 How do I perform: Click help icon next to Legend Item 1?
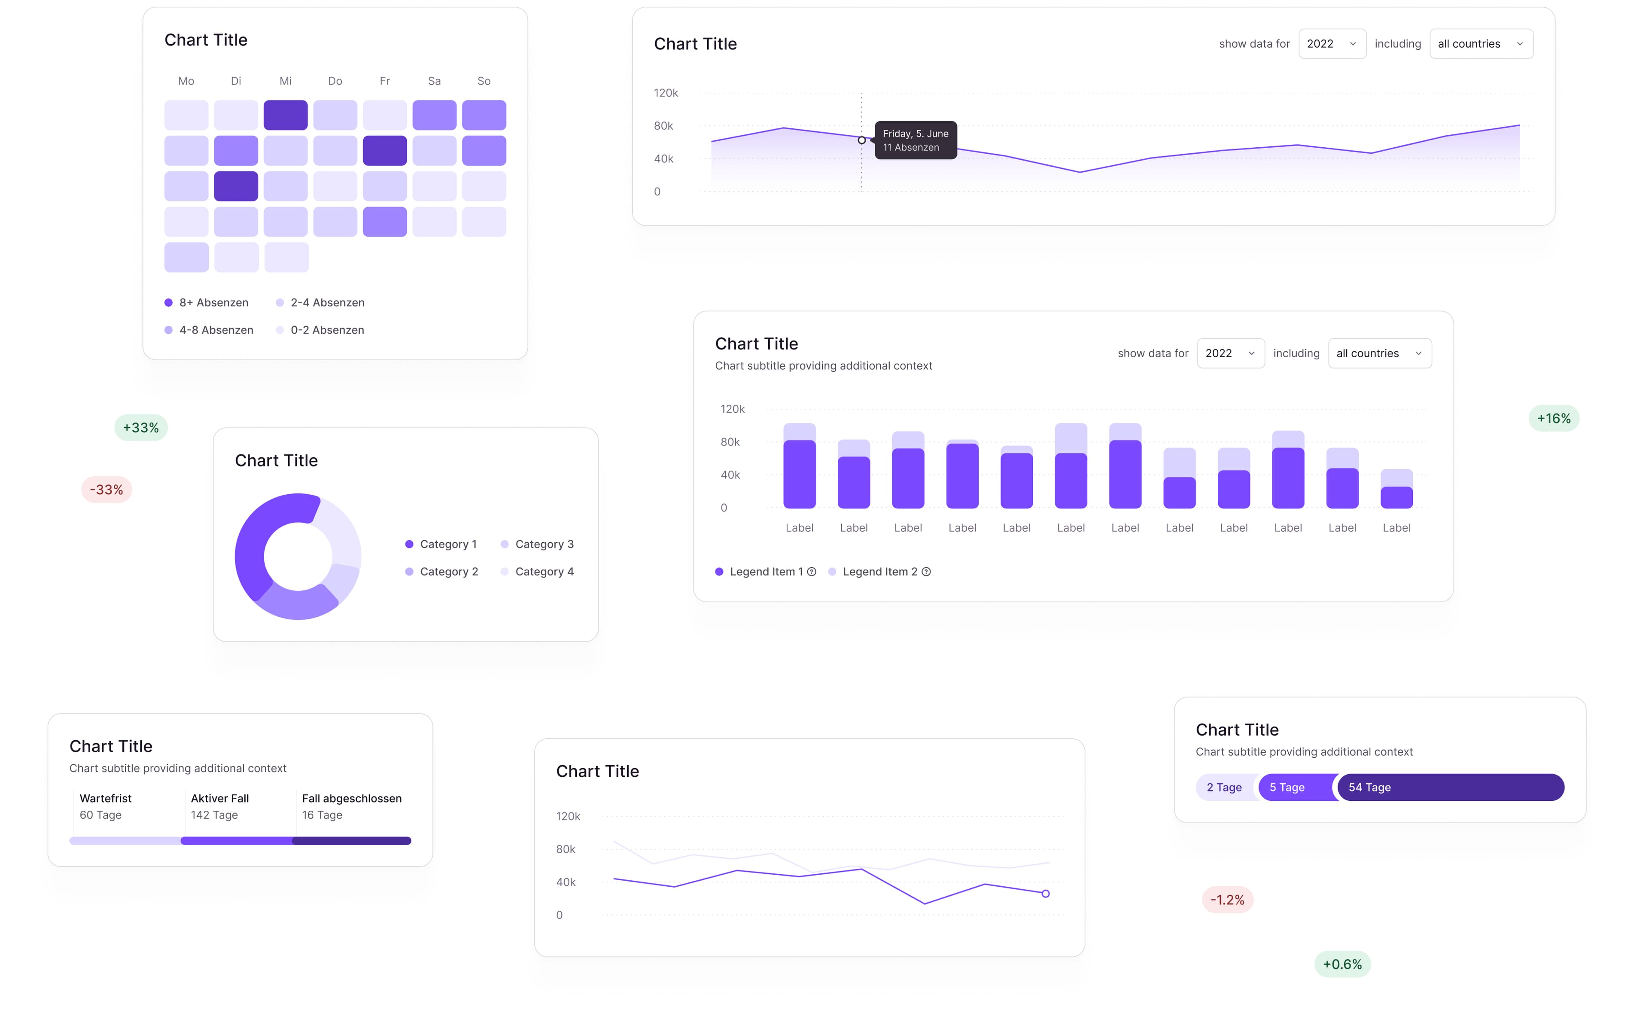tap(811, 572)
